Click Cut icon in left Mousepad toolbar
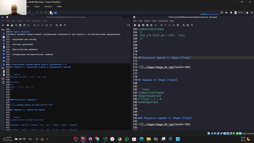The width and height of the screenshot is (254, 143). (42, 25)
